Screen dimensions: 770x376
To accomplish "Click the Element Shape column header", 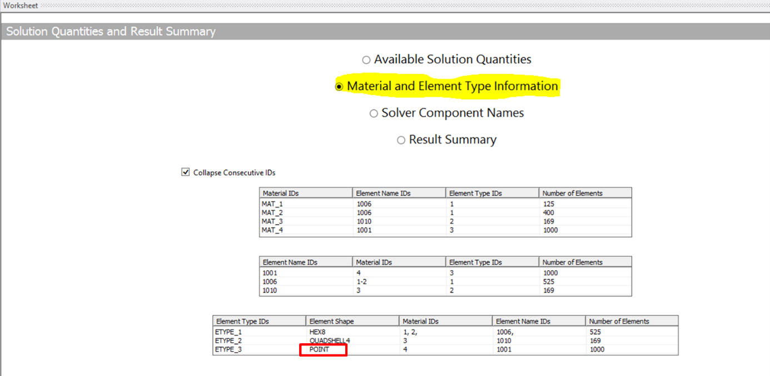I will pos(331,321).
